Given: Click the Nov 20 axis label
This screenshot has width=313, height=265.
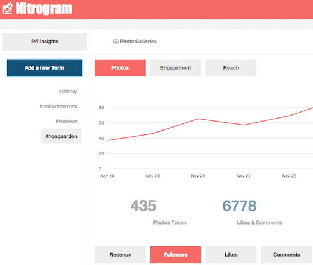Looking at the screenshot, I should (x=153, y=176).
